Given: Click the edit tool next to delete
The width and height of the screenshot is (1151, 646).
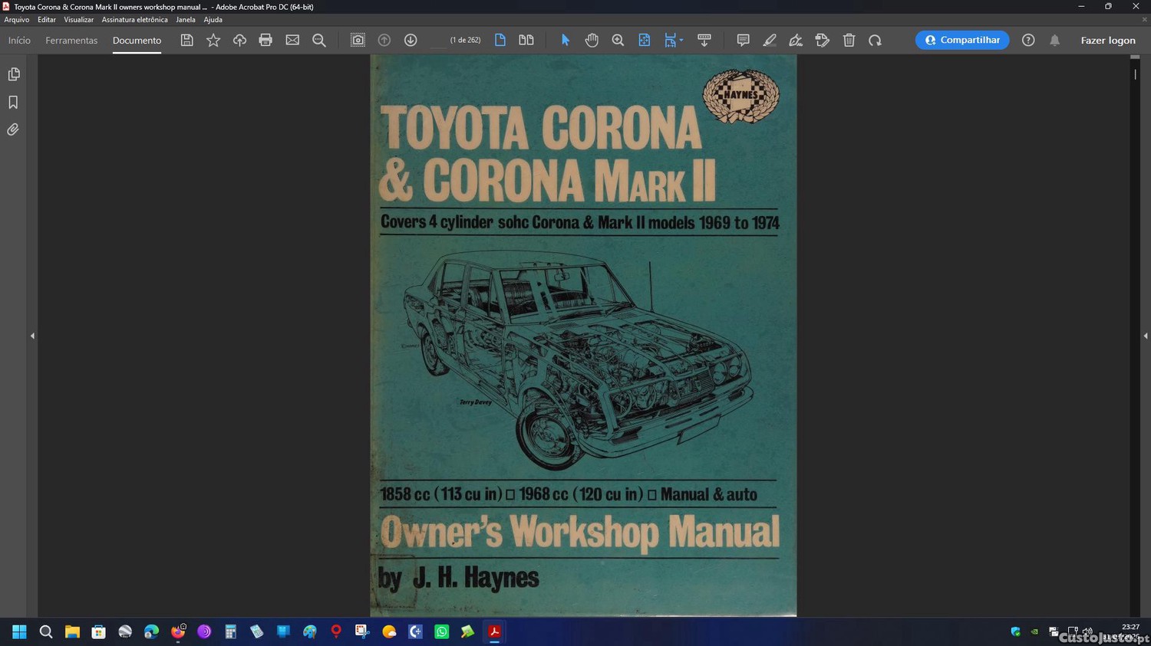Looking at the screenshot, I should (823, 40).
